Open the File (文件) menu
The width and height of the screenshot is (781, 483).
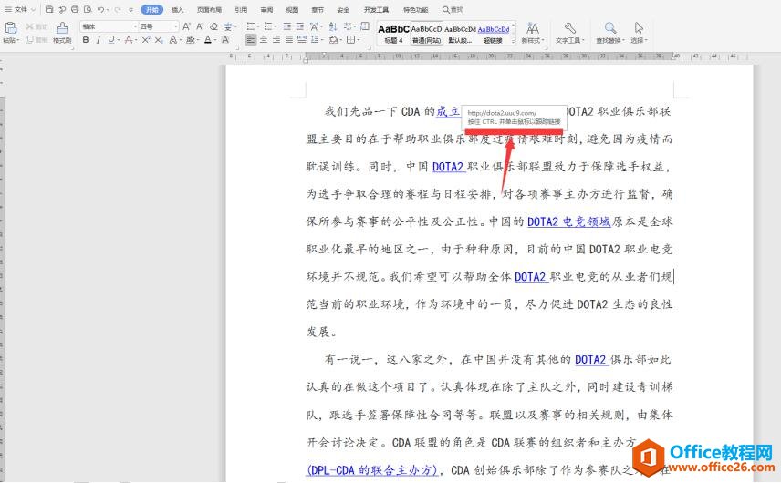click(x=20, y=9)
